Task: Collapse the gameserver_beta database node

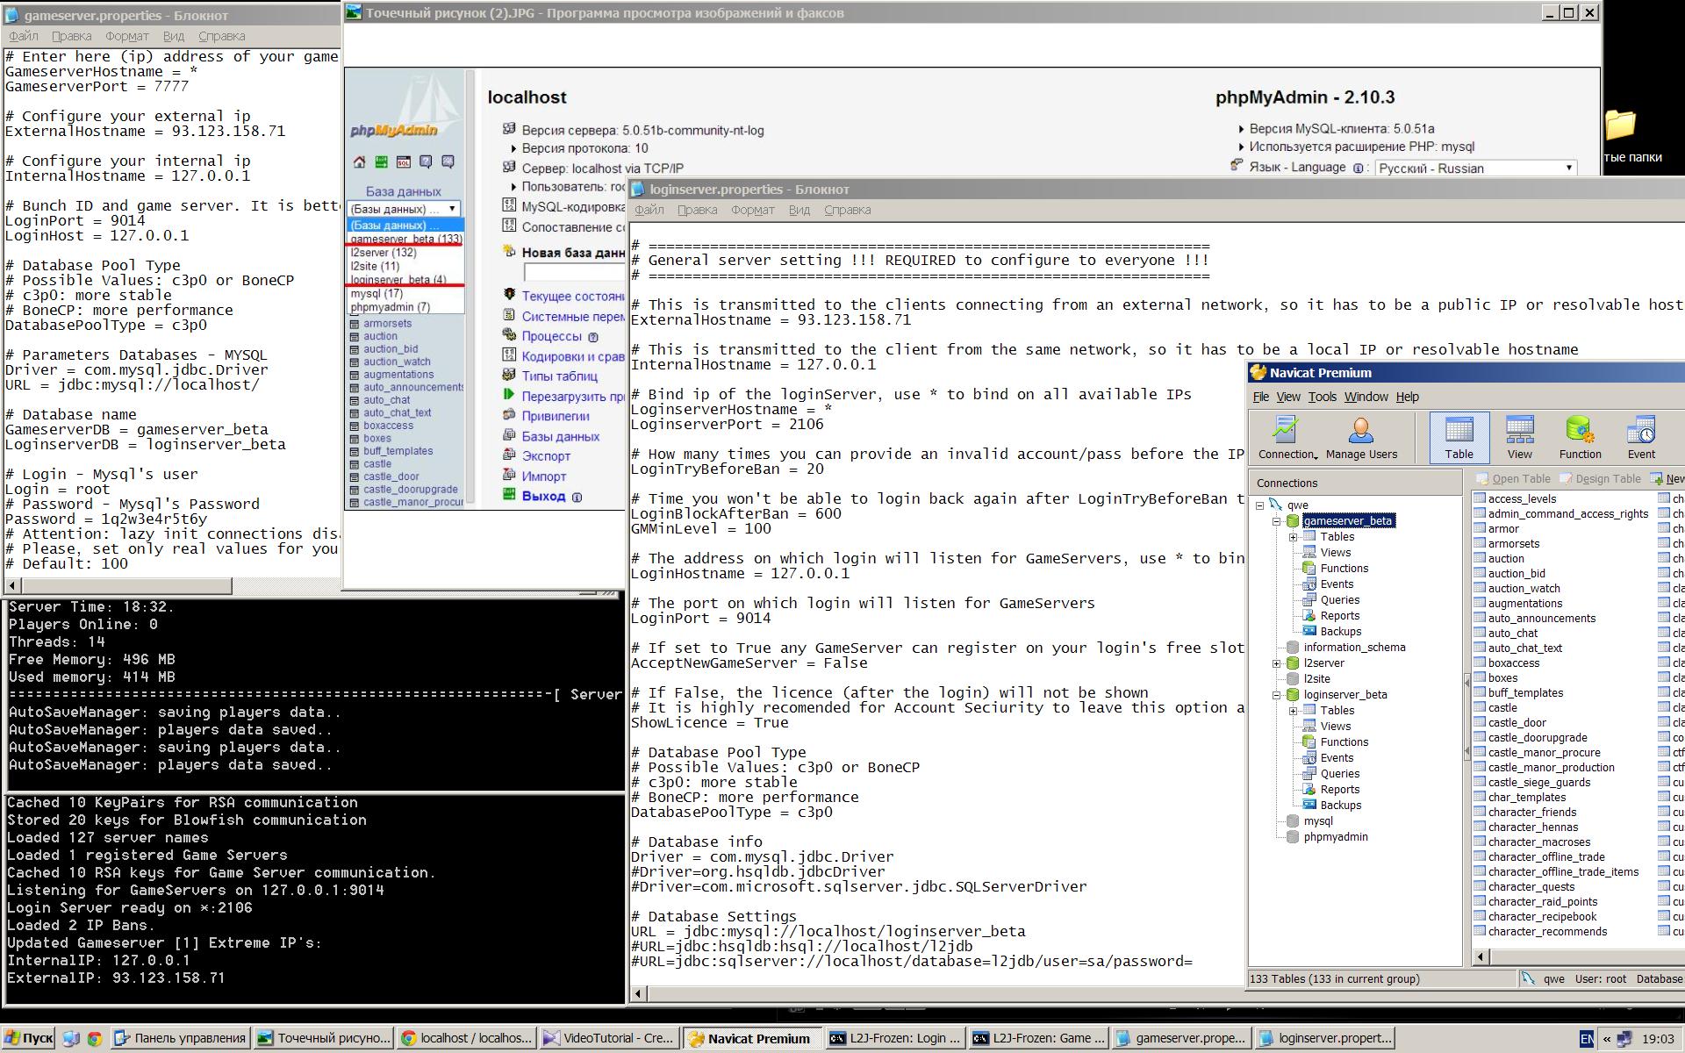Action: pos(1277,521)
